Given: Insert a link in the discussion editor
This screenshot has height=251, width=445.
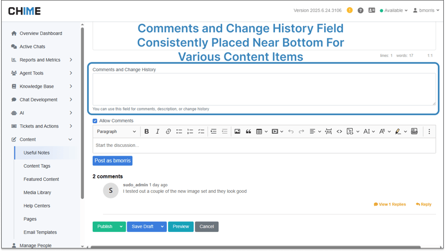Looking at the screenshot, I should [168, 132].
